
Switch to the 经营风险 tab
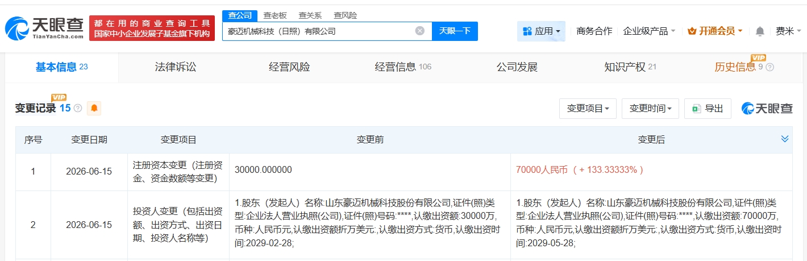pos(289,67)
